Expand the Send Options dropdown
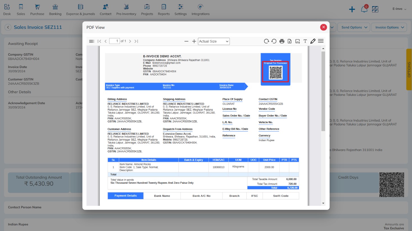 pyautogui.click(x=354, y=27)
